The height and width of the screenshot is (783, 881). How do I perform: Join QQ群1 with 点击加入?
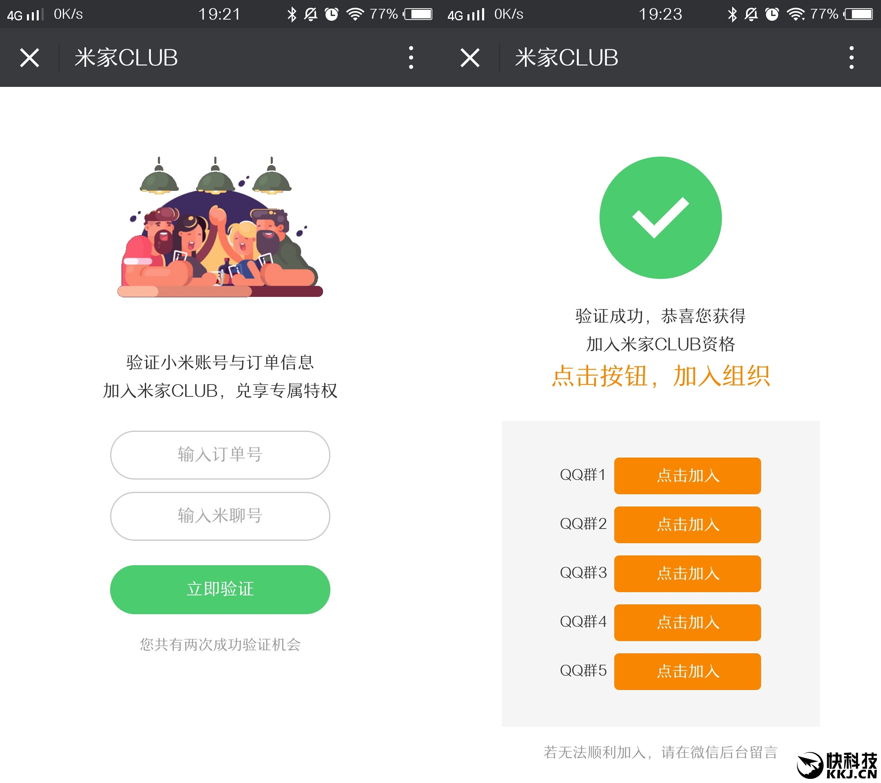[x=688, y=476]
